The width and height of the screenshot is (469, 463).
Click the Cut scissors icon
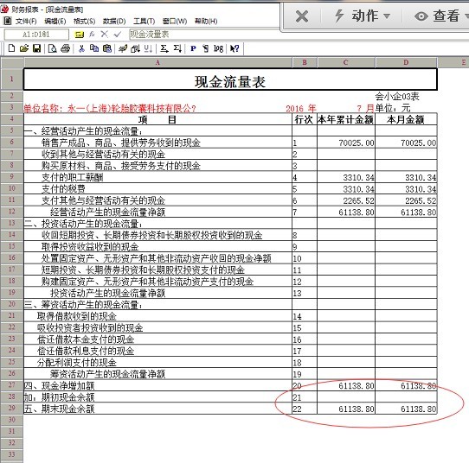[81, 48]
